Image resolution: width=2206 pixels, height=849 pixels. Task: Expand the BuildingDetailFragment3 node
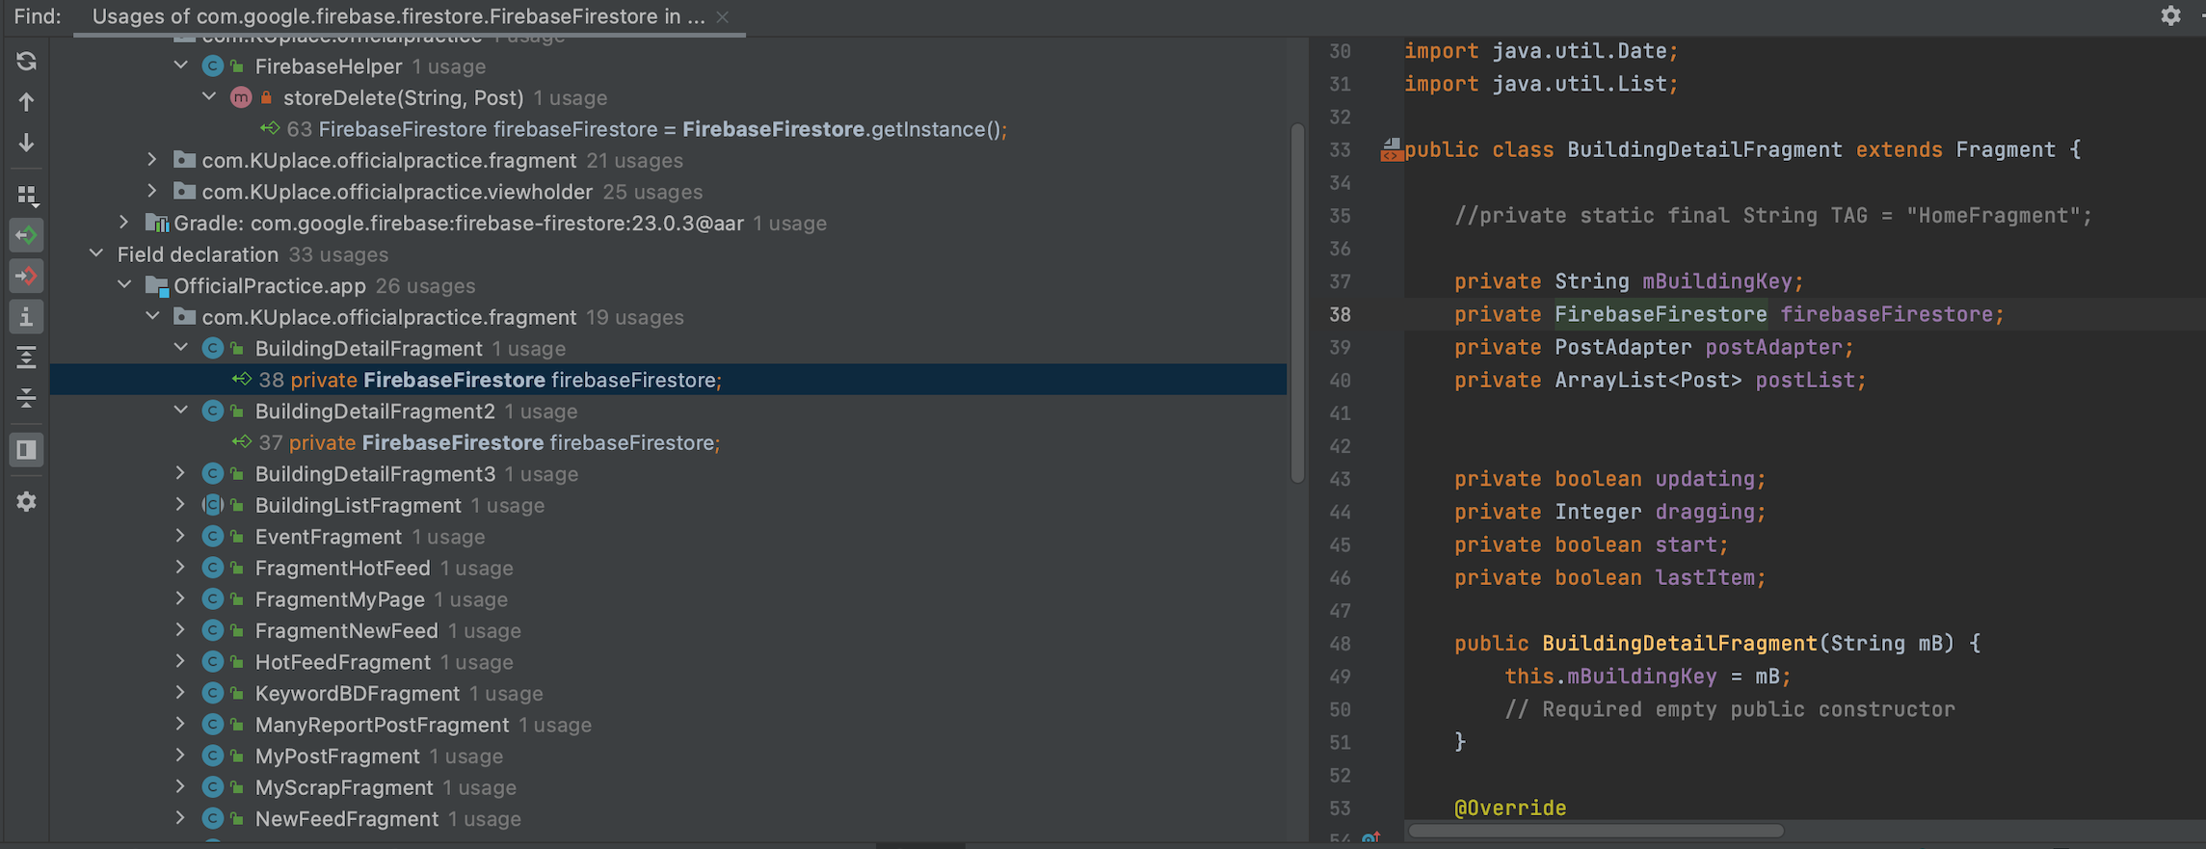181,473
